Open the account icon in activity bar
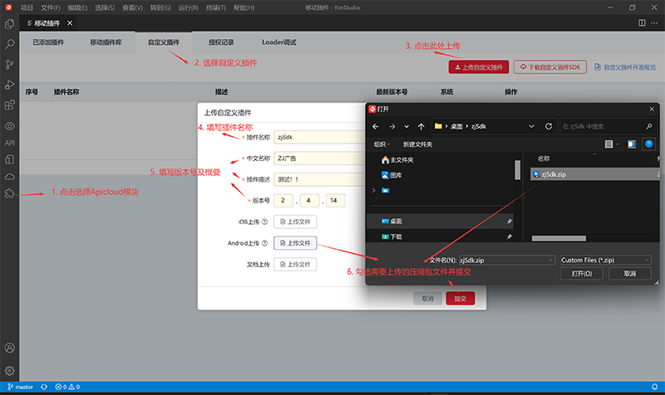Image resolution: width=665 pixels, height=395 pixels. (9, 348)
